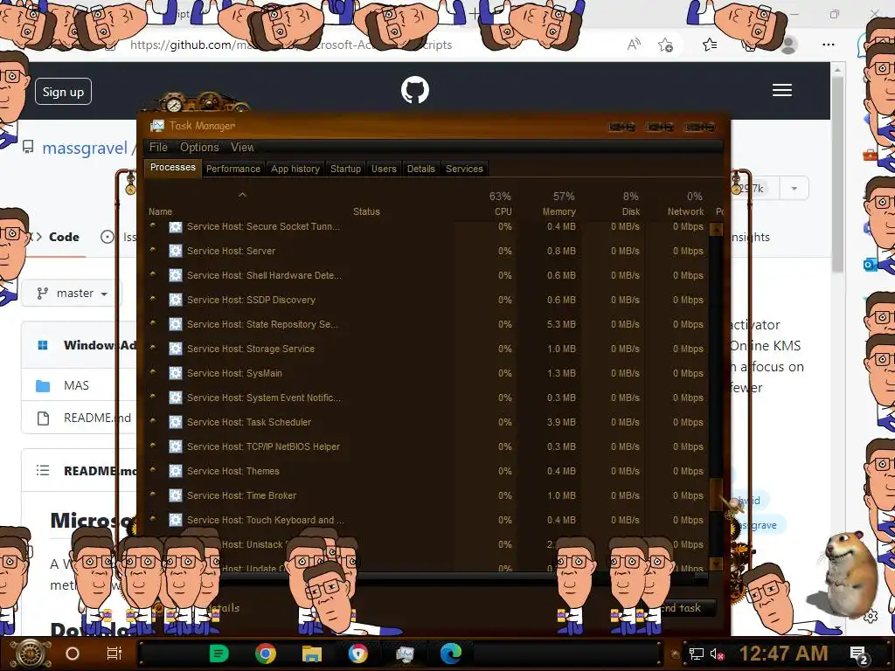This screenshot has height=671, width=895.
Task: Expand Service Host: State Repository Se... row
Action: (x=152, y=323)
